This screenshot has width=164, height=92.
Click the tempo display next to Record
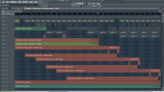tap(92, 4)
